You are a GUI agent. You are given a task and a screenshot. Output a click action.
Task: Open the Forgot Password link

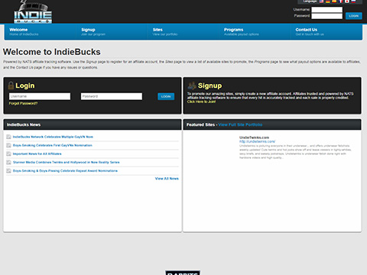(23, 103)
